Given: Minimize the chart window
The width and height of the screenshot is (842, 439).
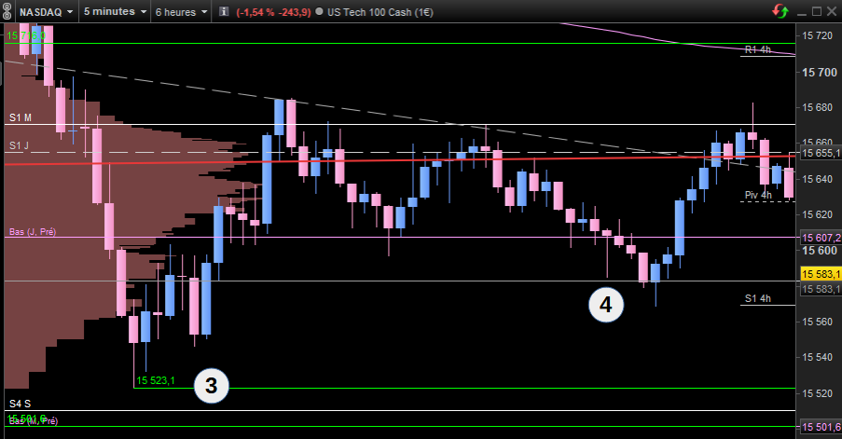Looking at the screenshot, I should click(x=804, y=12).
